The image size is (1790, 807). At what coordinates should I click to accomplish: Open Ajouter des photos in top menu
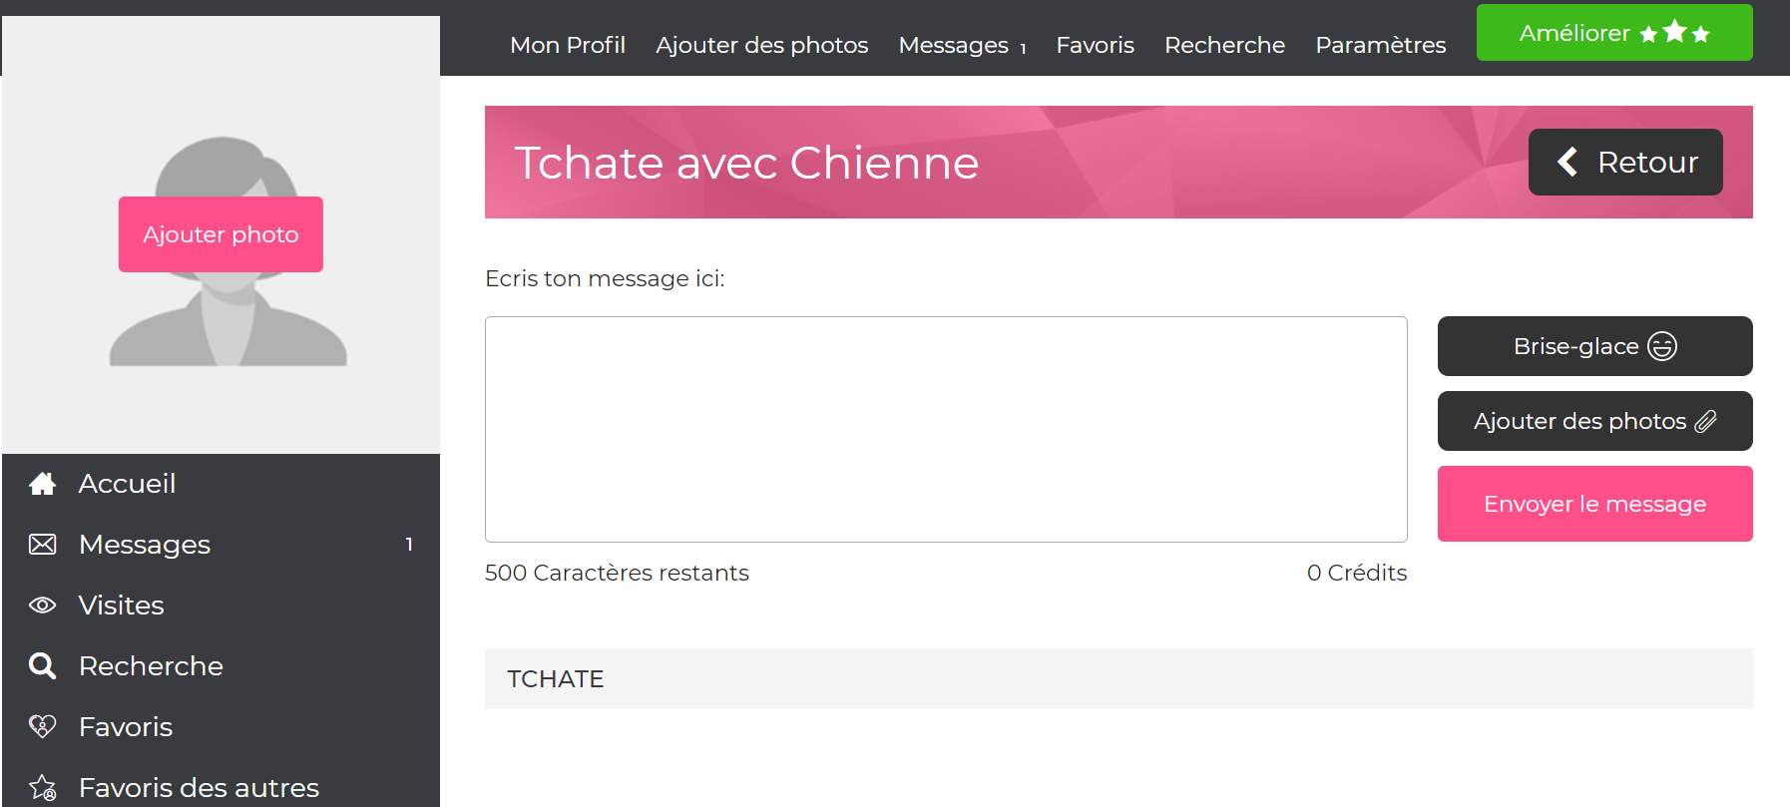click(x=761, y=45)
